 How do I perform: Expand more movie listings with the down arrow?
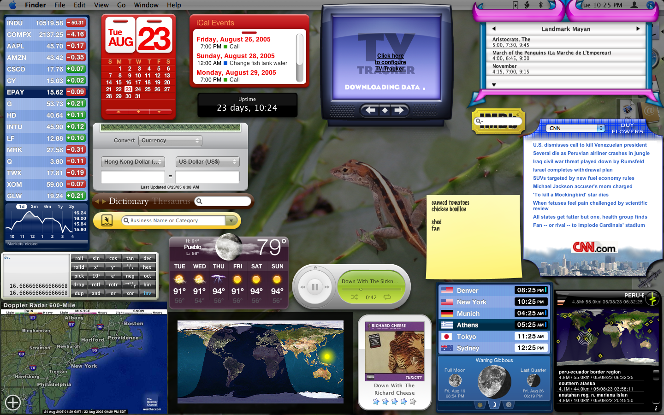point(494,85)
